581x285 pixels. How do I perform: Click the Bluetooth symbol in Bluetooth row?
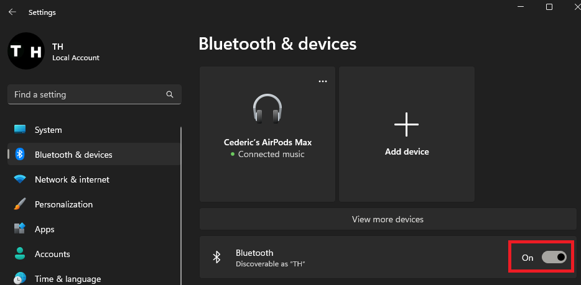click(x=216, y=257)
